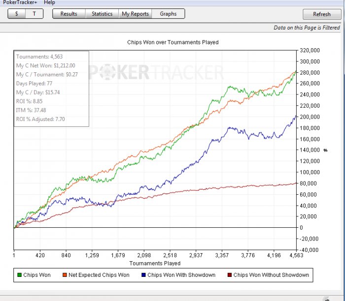Click the Refresh button
This screenshot has width=345, height=301.
[x=322, y=14]
